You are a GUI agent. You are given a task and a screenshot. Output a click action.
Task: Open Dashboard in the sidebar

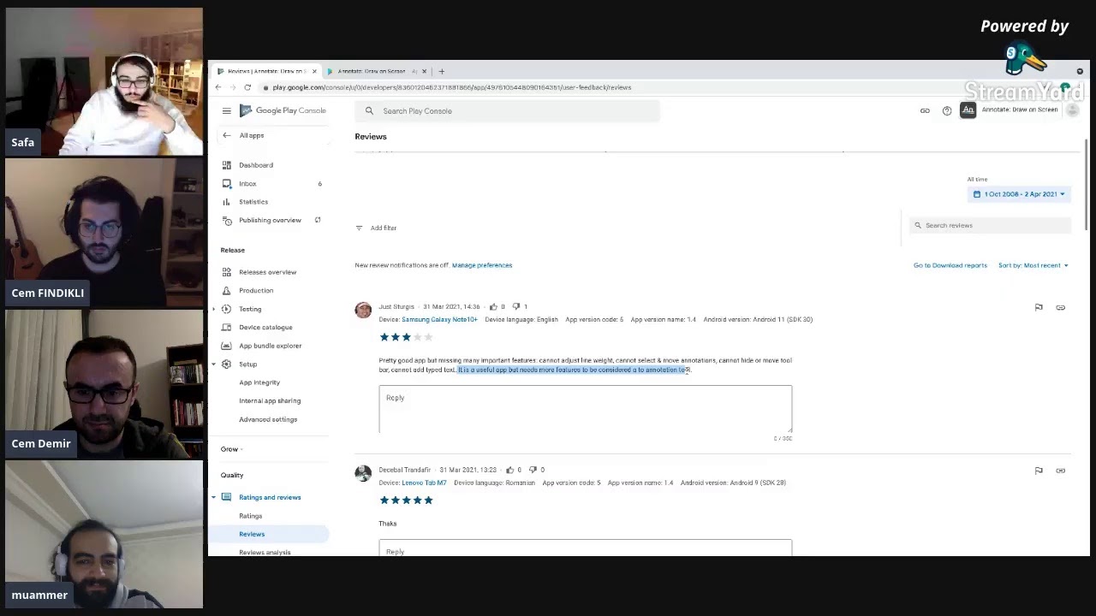pyautogui.click(x=256, y=165)
